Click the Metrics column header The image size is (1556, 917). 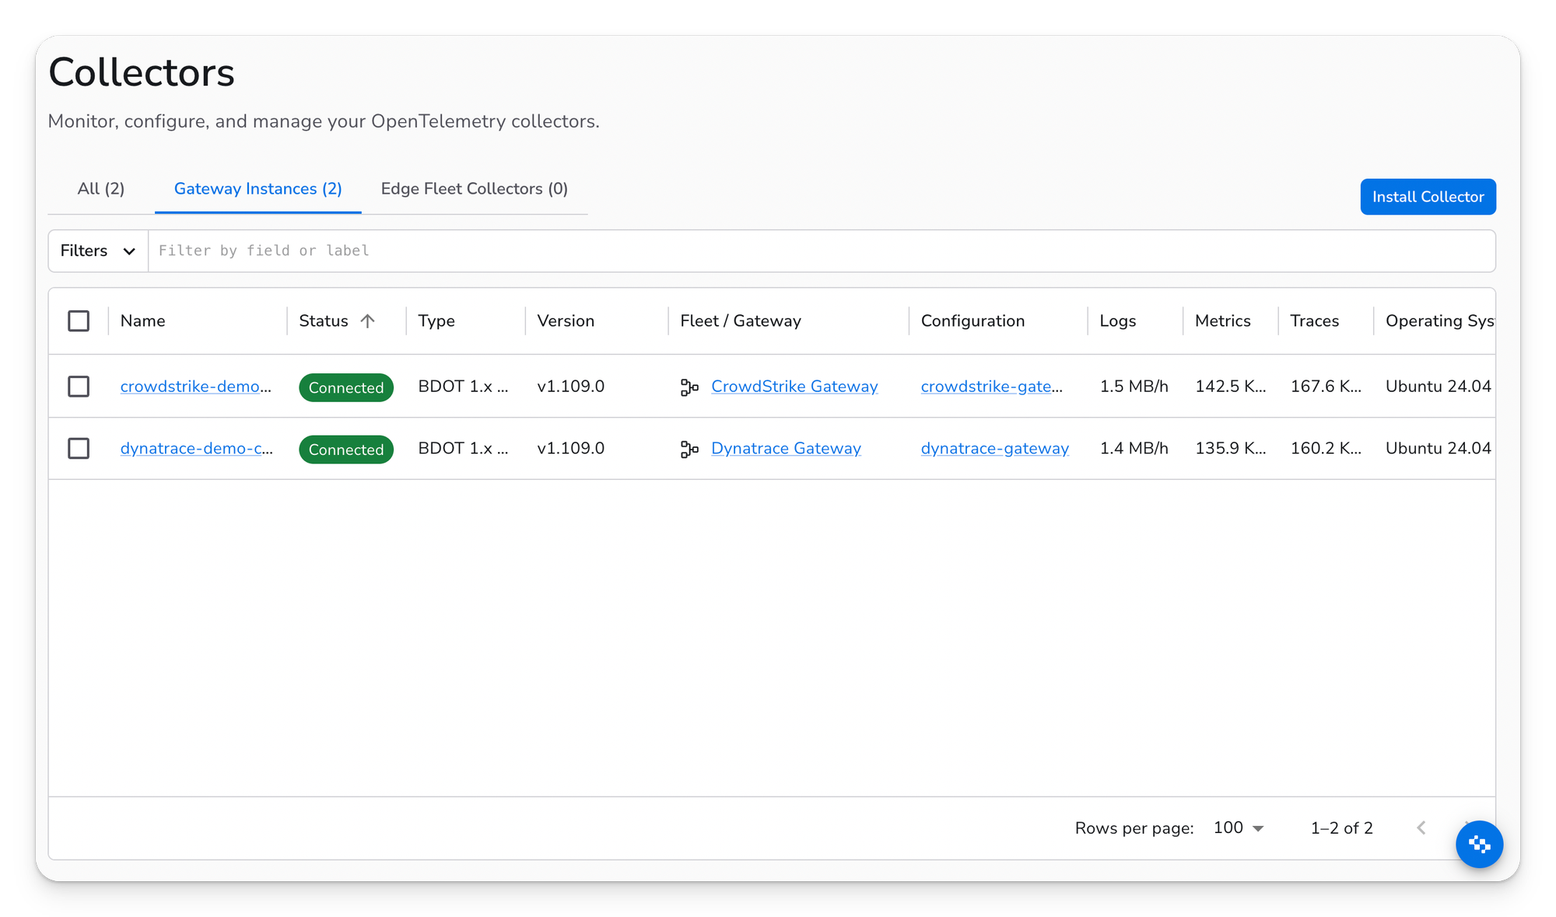click(1223, 321)
